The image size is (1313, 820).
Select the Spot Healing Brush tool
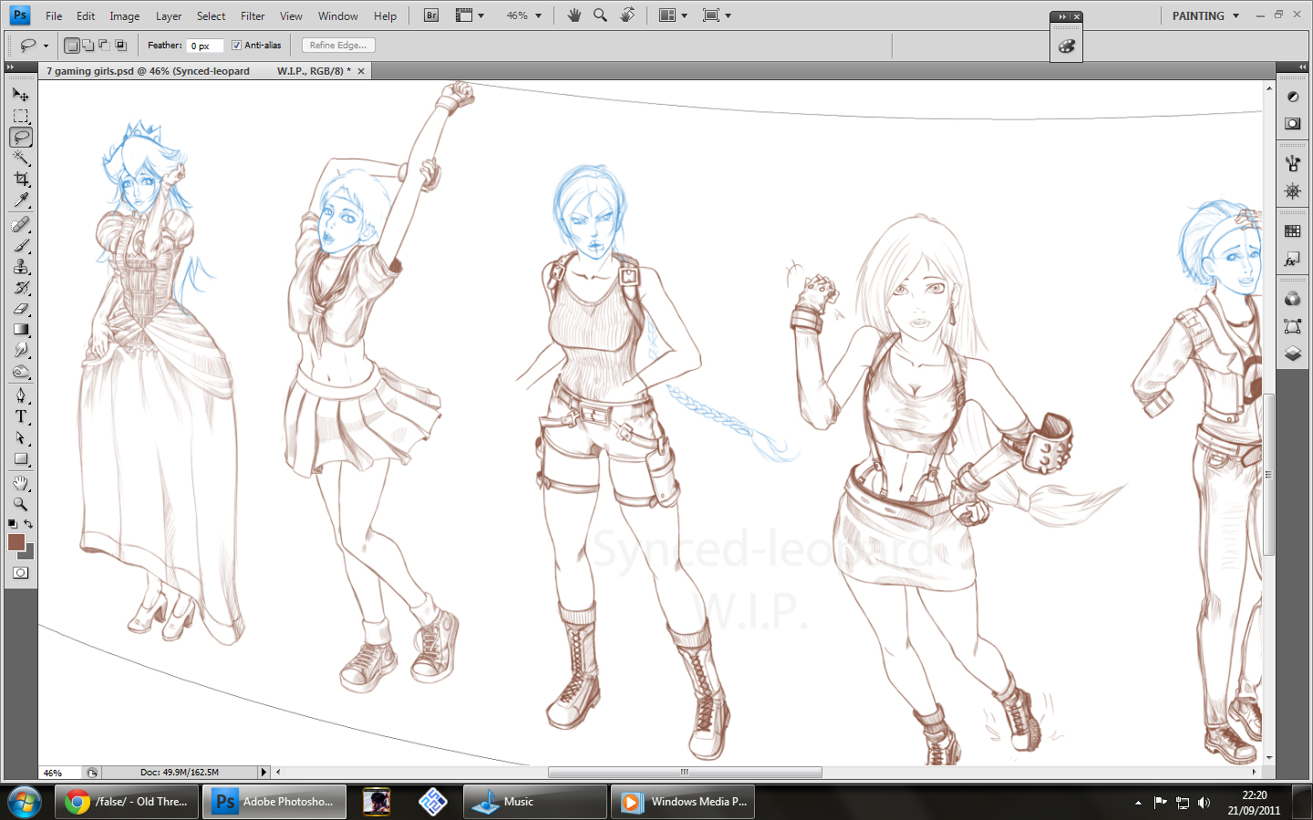tap(20, 225)
